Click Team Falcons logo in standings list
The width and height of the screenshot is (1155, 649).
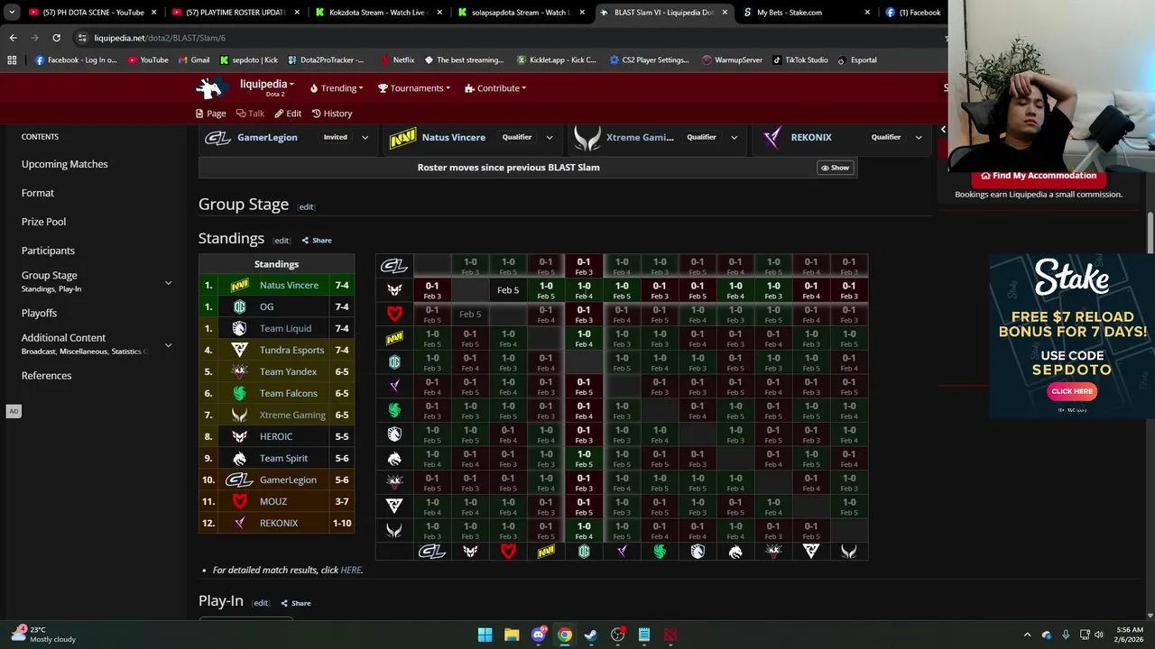239,393
